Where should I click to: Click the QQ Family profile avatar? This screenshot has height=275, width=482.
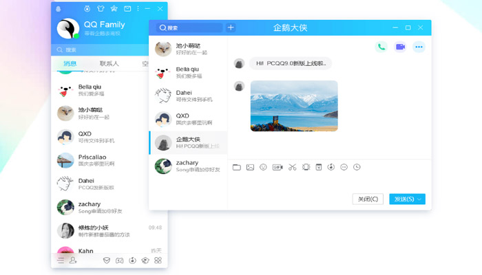pos(68,29)
